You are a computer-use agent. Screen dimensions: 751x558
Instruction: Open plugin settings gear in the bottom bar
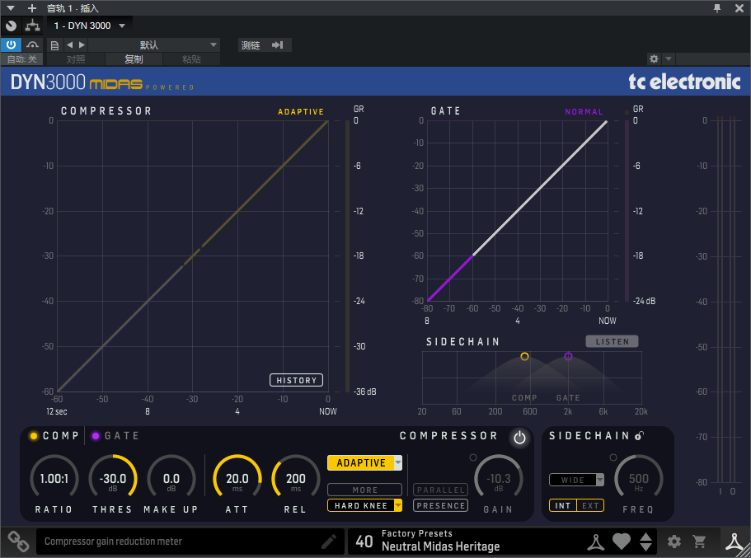[x=674, y=542]
